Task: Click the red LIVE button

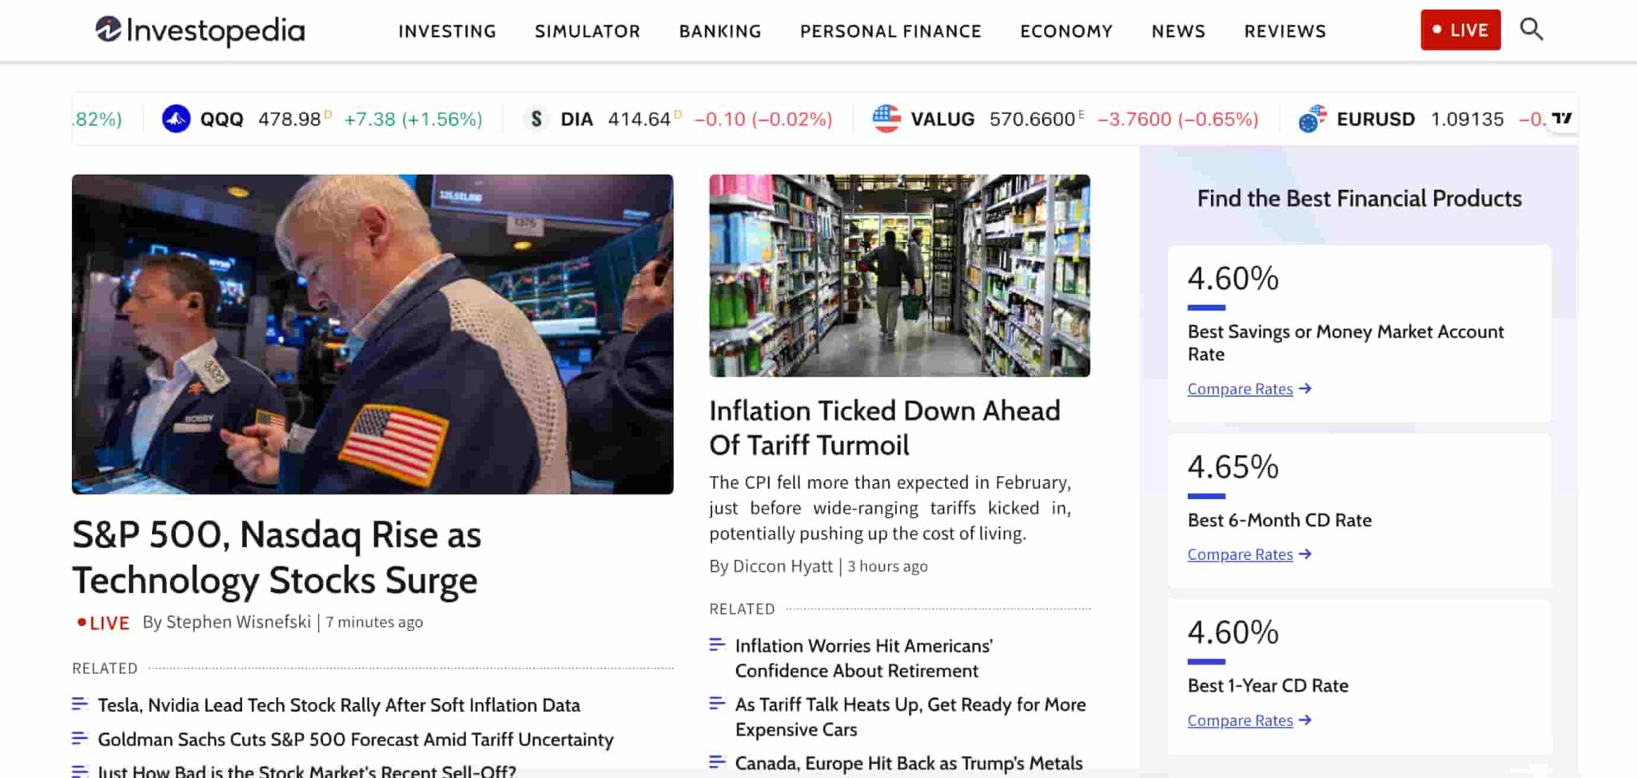Action: click(x=1460, y=30)
